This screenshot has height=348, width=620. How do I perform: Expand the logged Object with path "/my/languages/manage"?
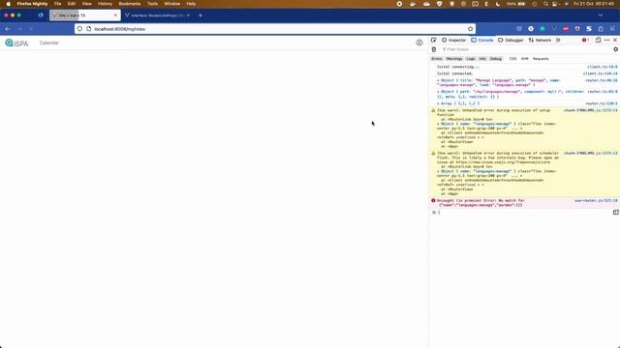(x=438, y=92)
